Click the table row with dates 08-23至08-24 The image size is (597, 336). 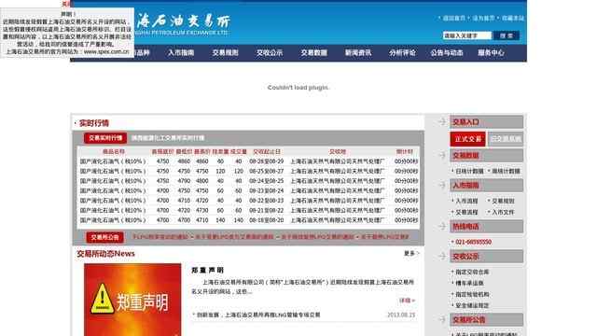(249, 190)
